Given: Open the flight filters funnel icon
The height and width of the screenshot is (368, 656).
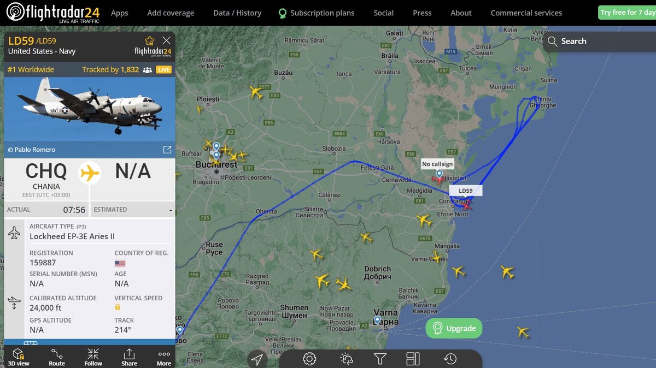Looking at the screenshot, I should click(380, 359).
